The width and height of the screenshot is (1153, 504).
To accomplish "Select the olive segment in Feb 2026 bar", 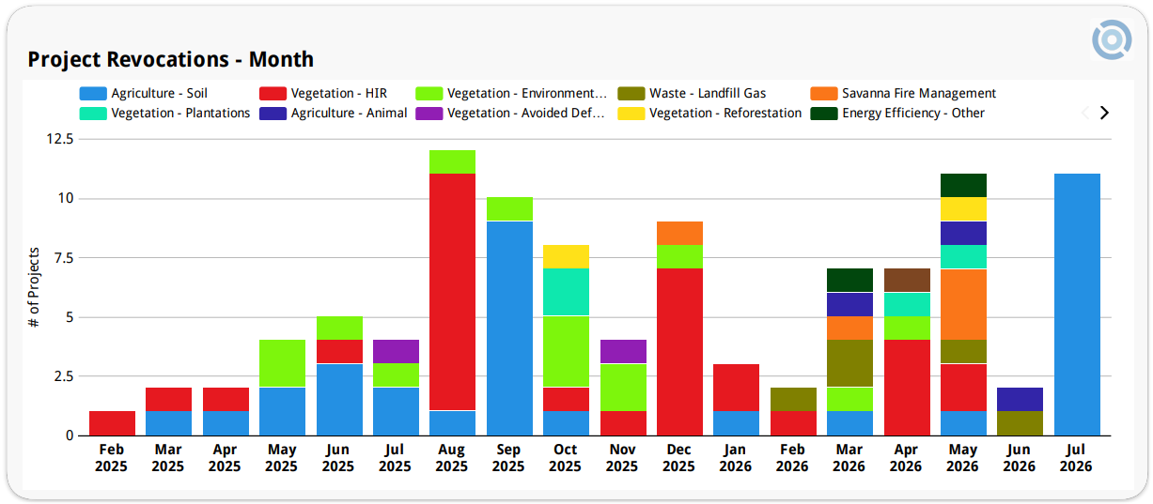I will 793,399.
